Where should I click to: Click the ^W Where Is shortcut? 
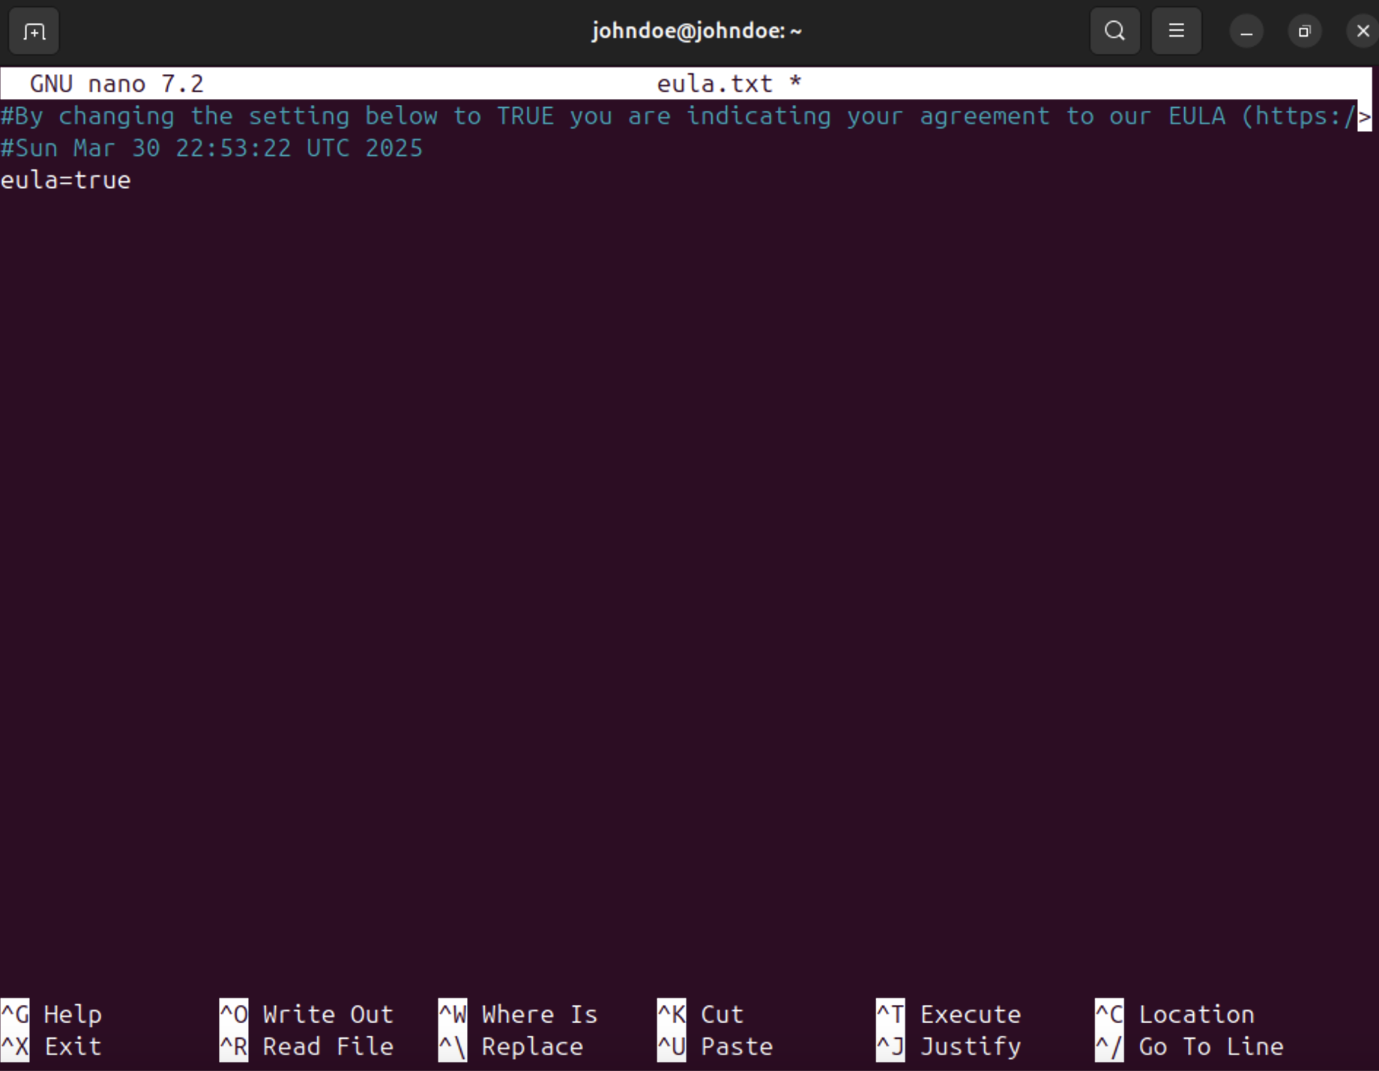click(x=518, y=1014)
